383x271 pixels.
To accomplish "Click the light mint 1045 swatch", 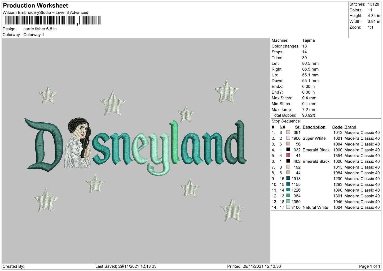I will pyautogui.click(x=288, y=201).
